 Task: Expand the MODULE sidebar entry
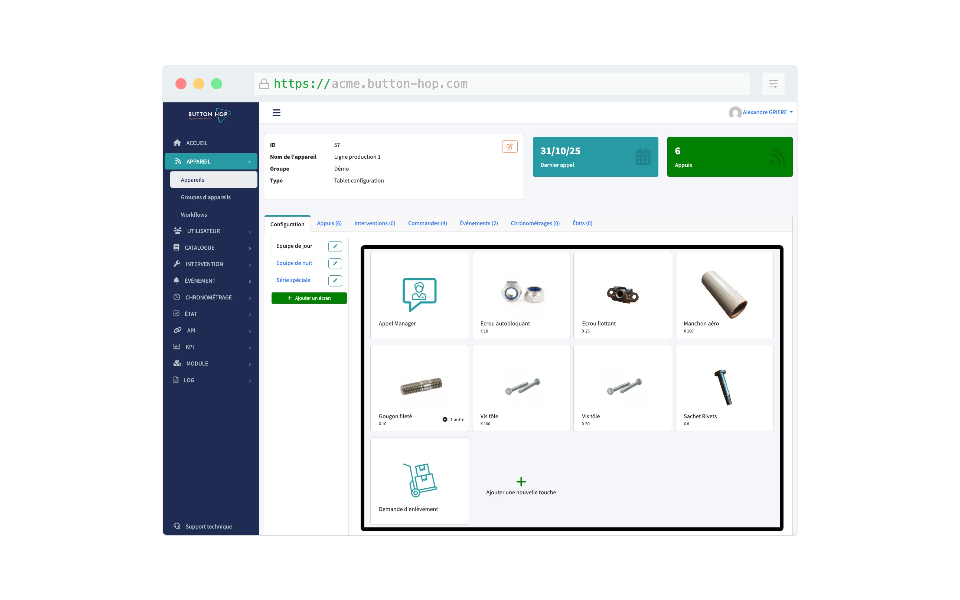pyautogui.click(x=198, y=363)
